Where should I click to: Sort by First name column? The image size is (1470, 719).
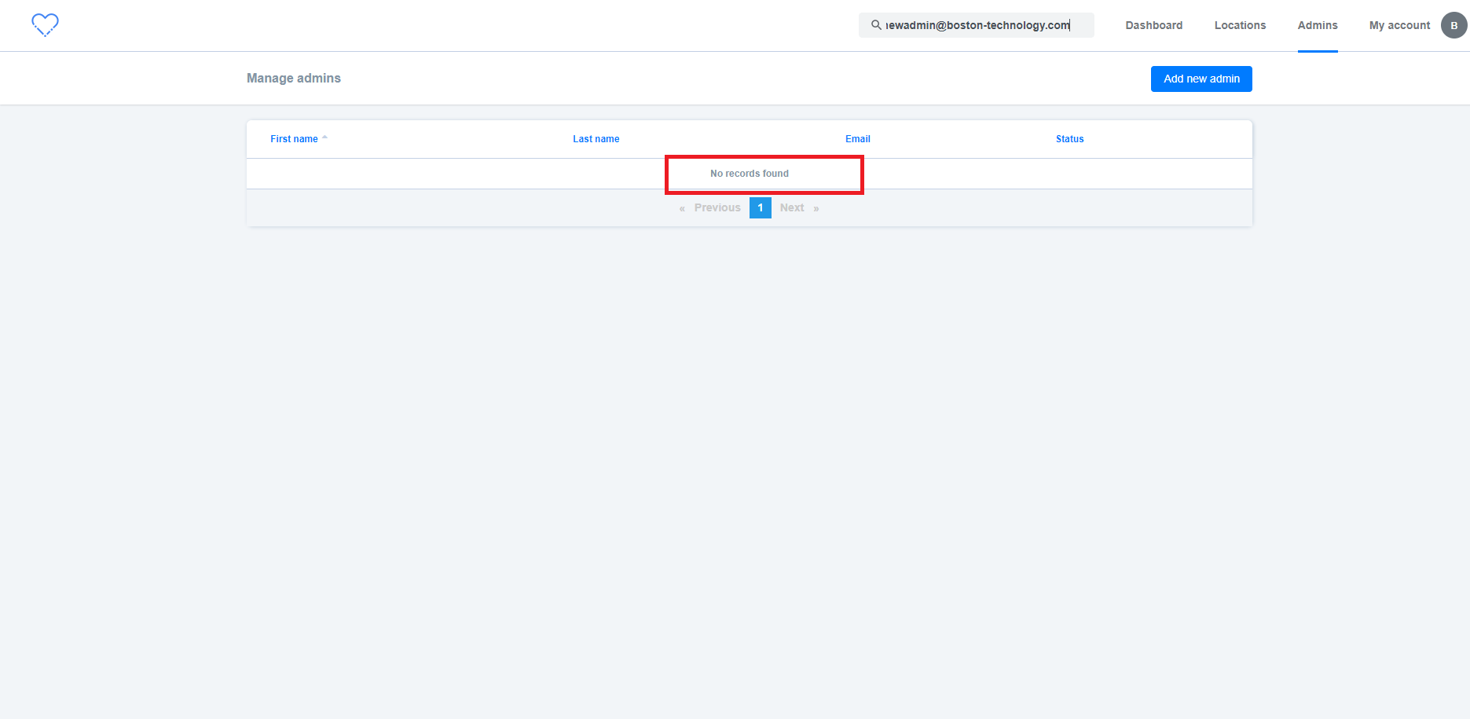pos(294,139)
